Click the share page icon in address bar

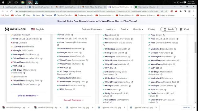[162, 11]
